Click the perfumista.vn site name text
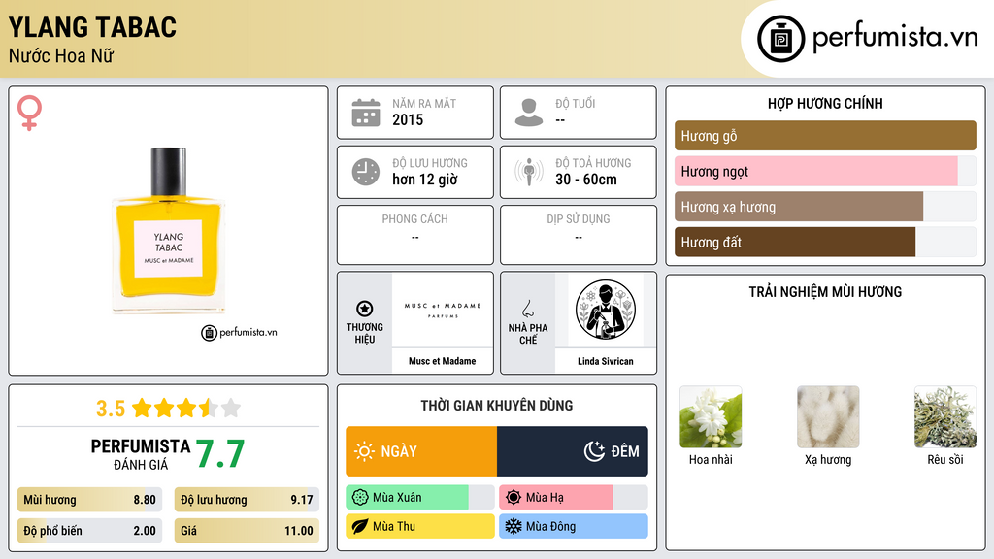 tap(895, 38)
